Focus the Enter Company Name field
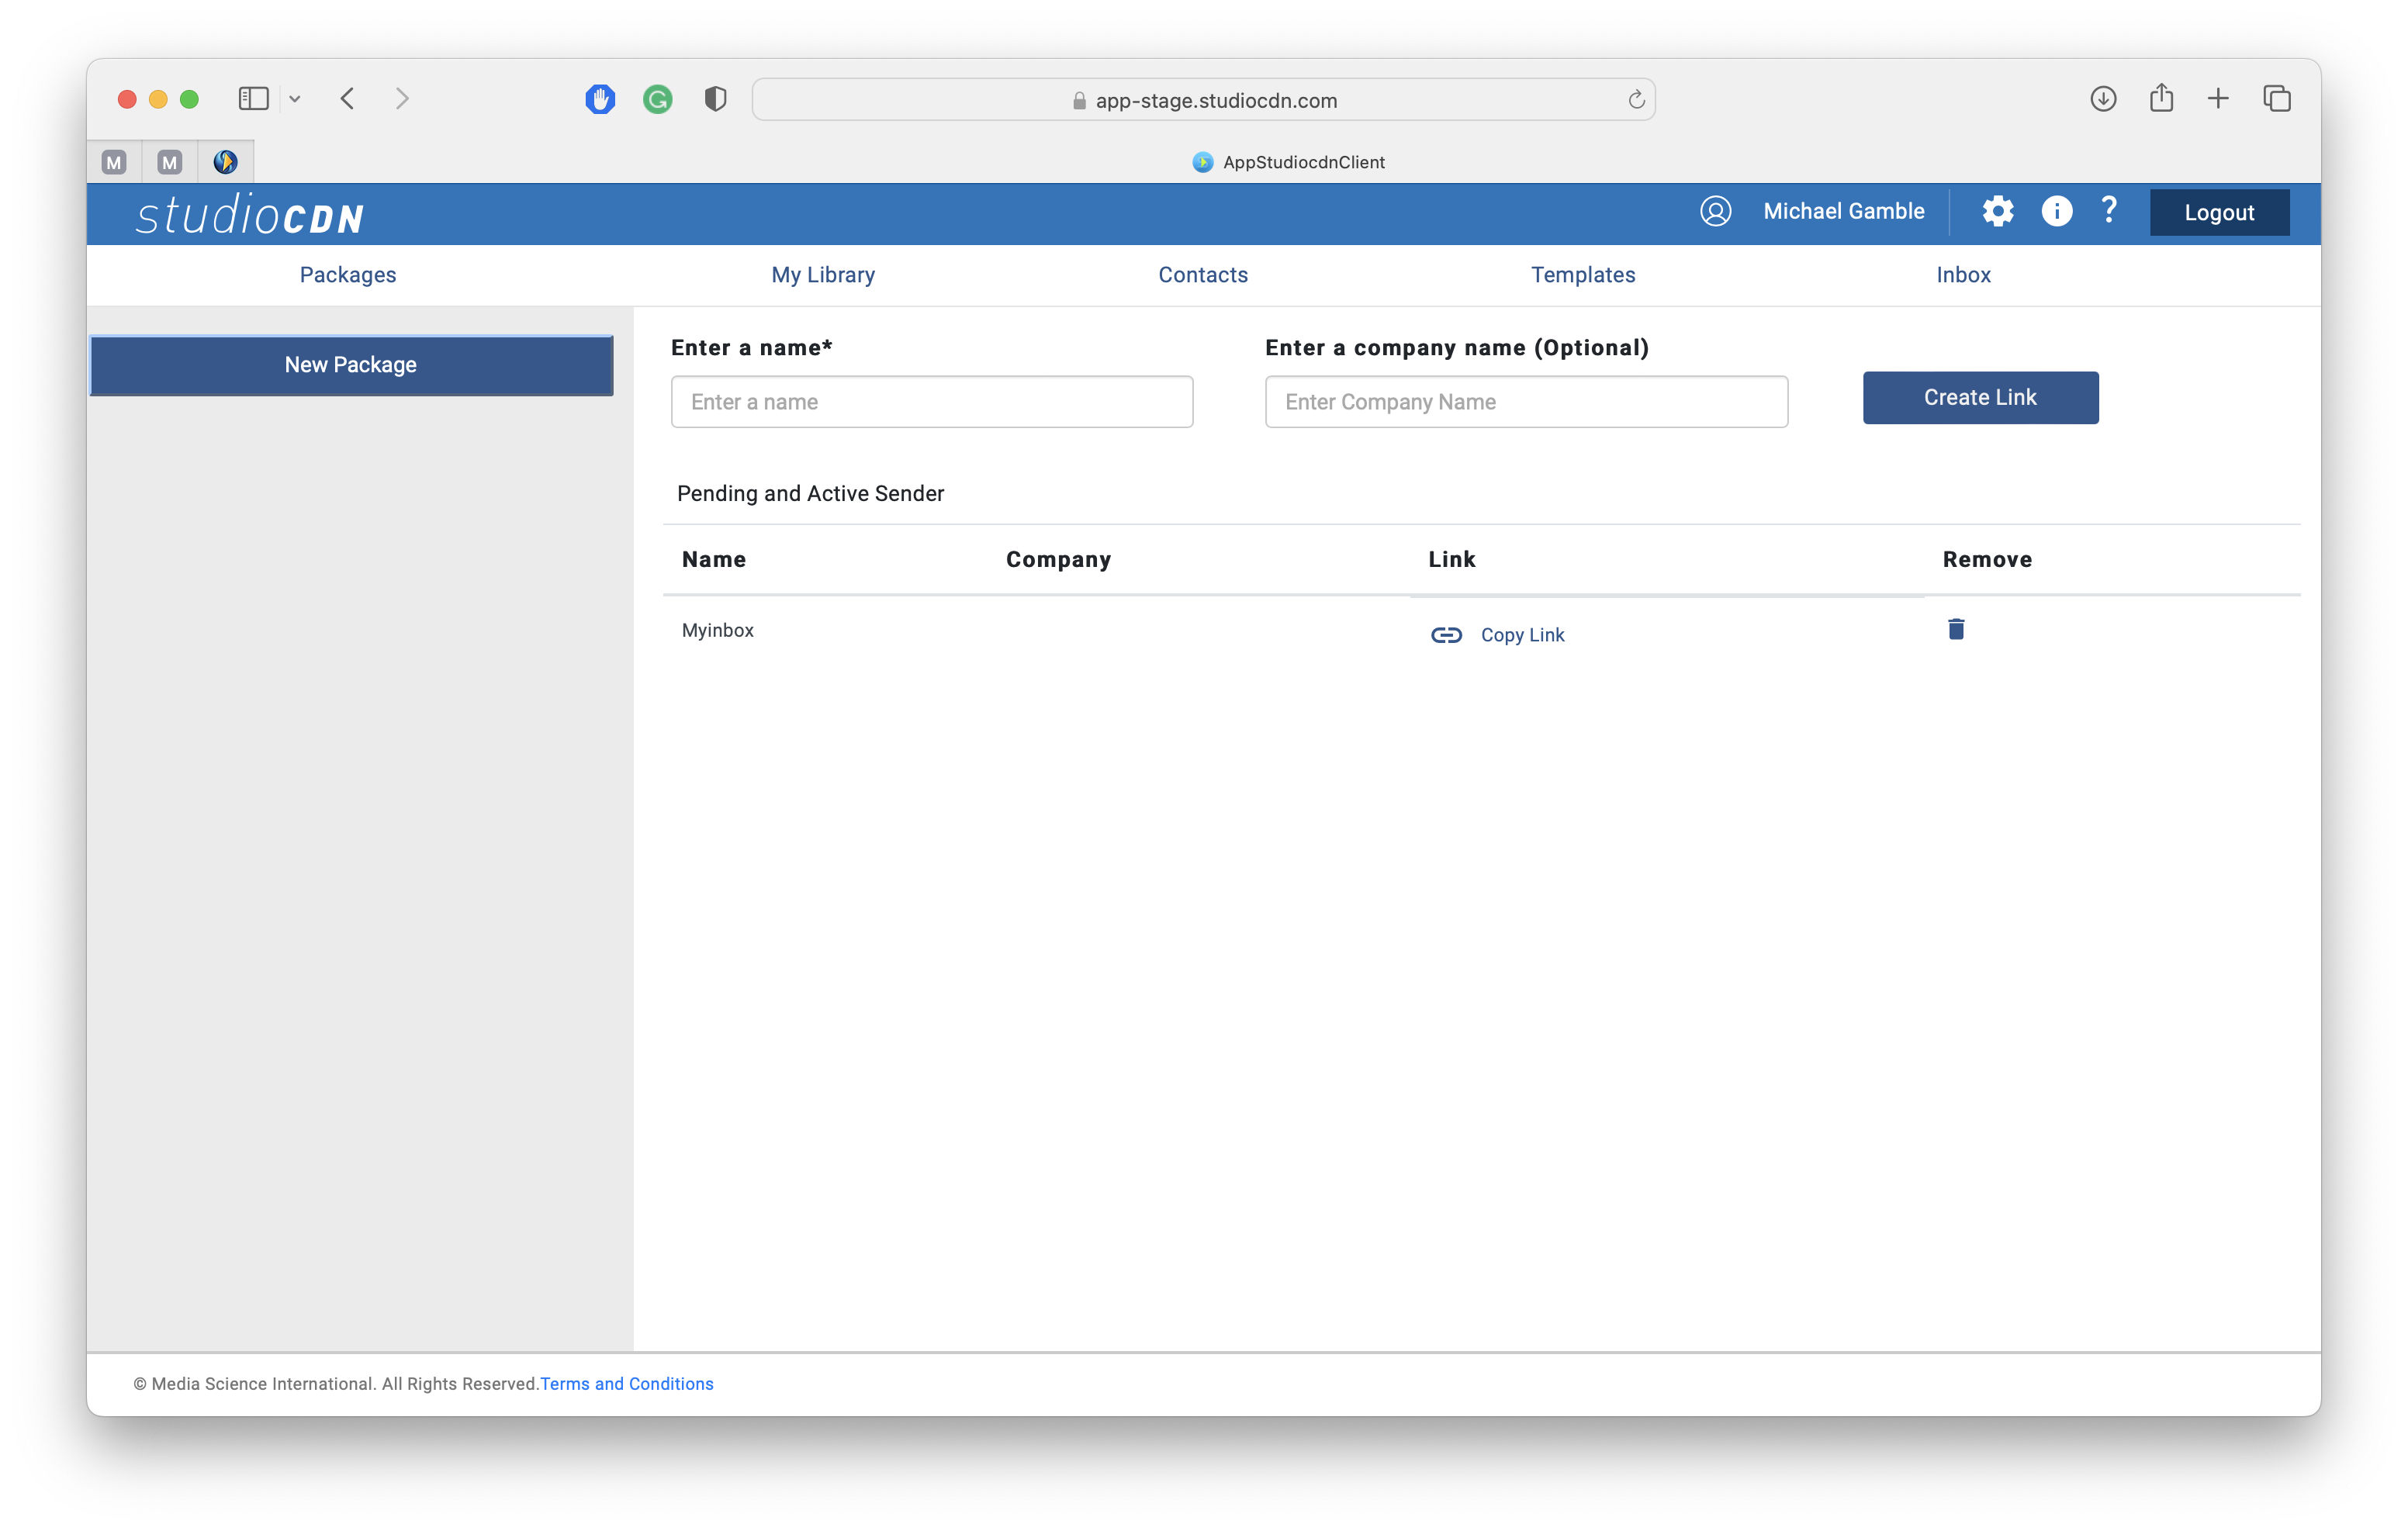Image resolution: width=2408 pixels, height=1531 pixels. tap(1526, 402)
